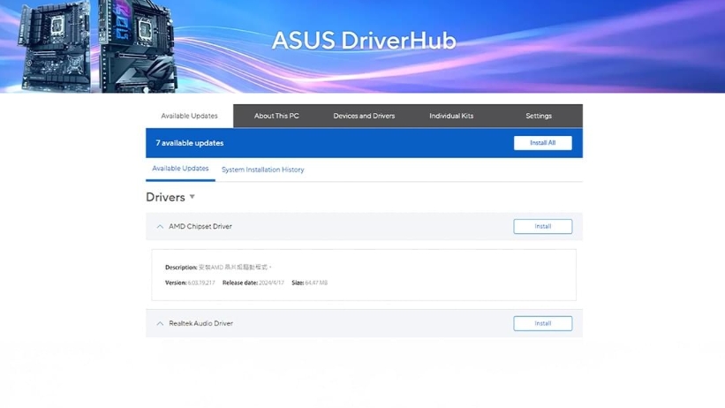This screenshot has width=725, height=408.
Task: Go to the Individual Kits tab
Action: 451,116
